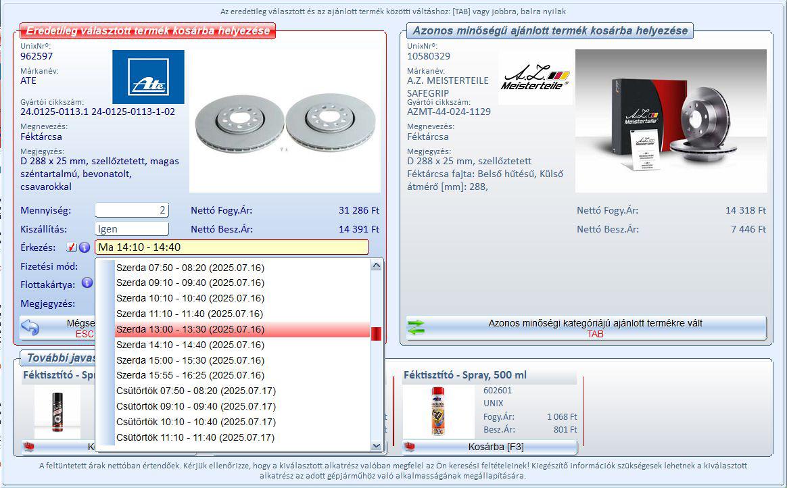This screenshot has height=488, width=787.
Task: Pick Szerda 14:10 - 14:40 slot
Action: pos(243,345)
